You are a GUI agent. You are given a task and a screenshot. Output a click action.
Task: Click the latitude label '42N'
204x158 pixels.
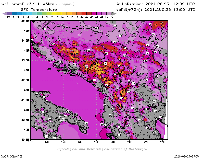click(x=27, y=90)
